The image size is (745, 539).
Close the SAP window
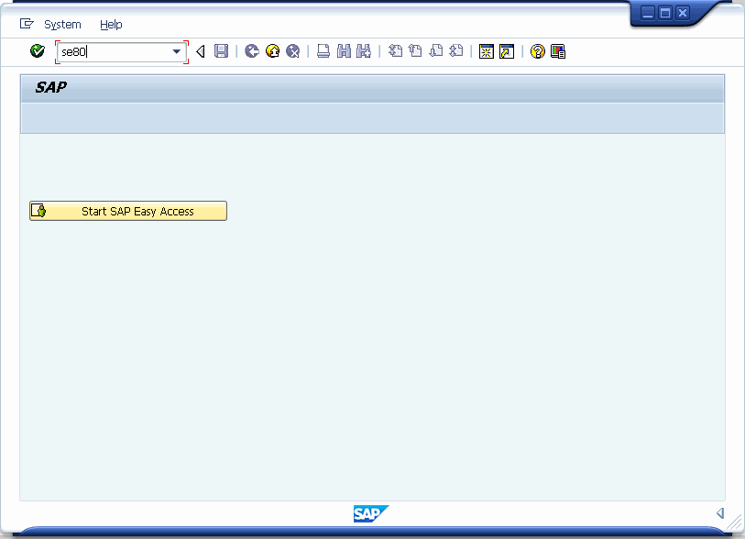[683, 13]
